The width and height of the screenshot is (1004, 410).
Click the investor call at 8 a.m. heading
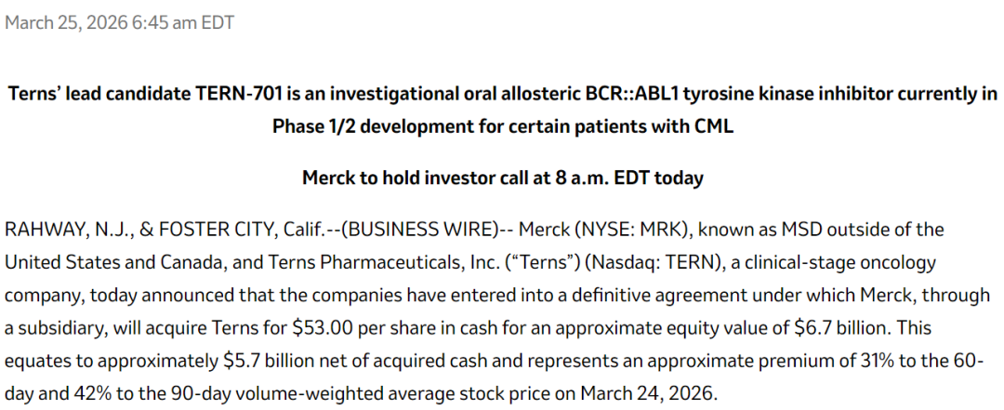coord(502,178)
